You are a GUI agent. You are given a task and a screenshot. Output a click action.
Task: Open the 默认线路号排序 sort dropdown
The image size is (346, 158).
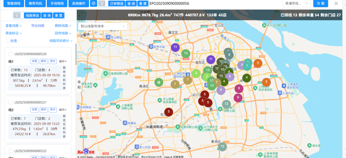click(103, 26)
